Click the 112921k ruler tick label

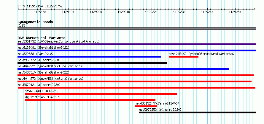[124, 12]
